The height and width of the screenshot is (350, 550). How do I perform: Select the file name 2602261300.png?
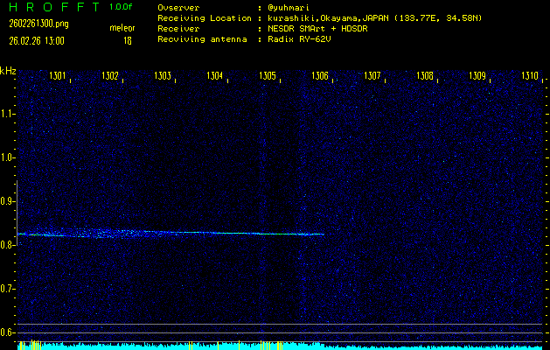[x=39, y=24]
